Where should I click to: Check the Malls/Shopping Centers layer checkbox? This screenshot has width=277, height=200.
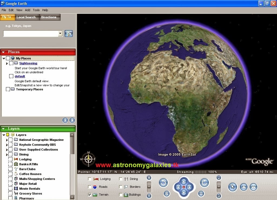(11, 179)
